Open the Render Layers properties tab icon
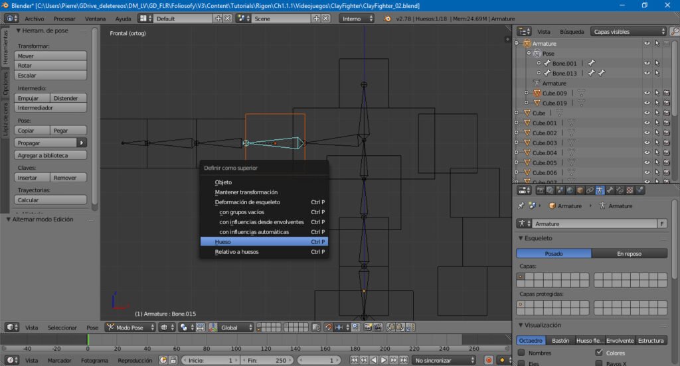 [x=550, y=190]
